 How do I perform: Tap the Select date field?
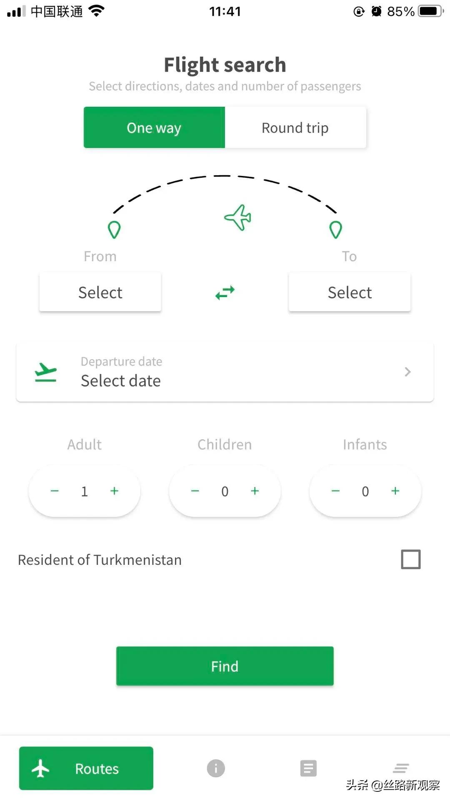pyautogui.click(x=121, y=380)
